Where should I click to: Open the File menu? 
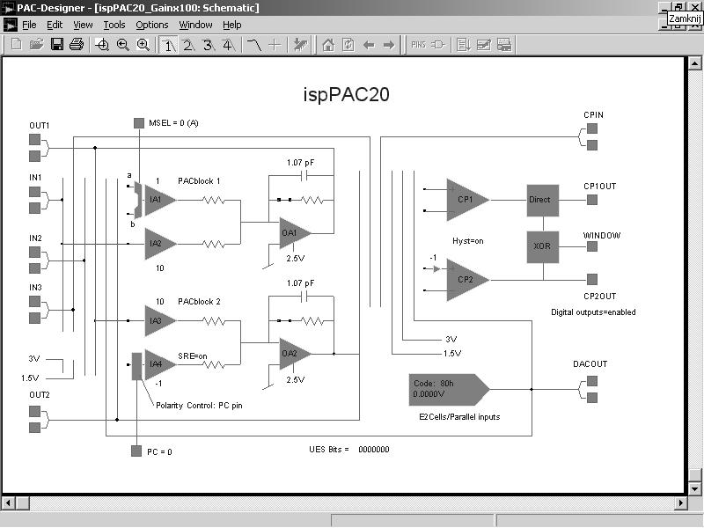29,26
